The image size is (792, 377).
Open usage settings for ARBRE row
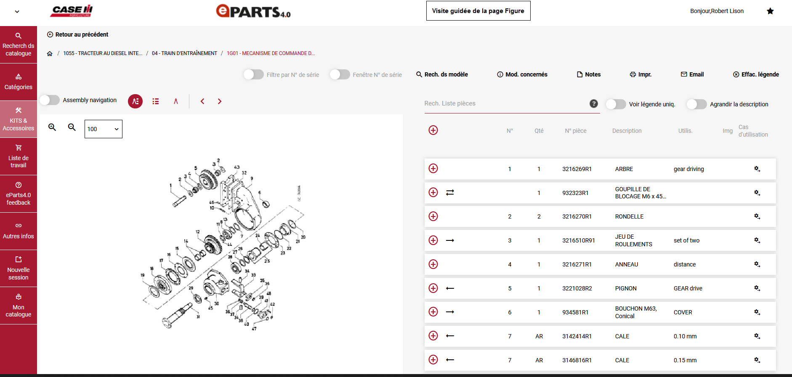[x=757, y=169]
